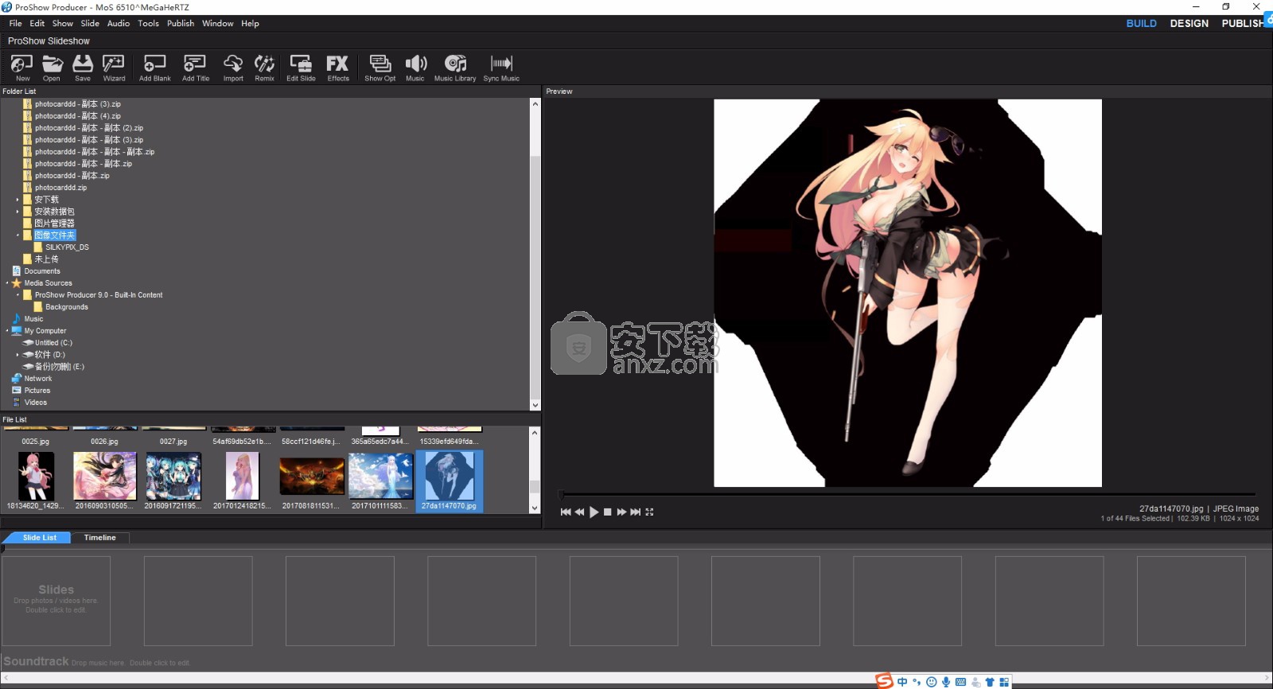Switch to the BUILD workspace

[x=1141, y=24]
